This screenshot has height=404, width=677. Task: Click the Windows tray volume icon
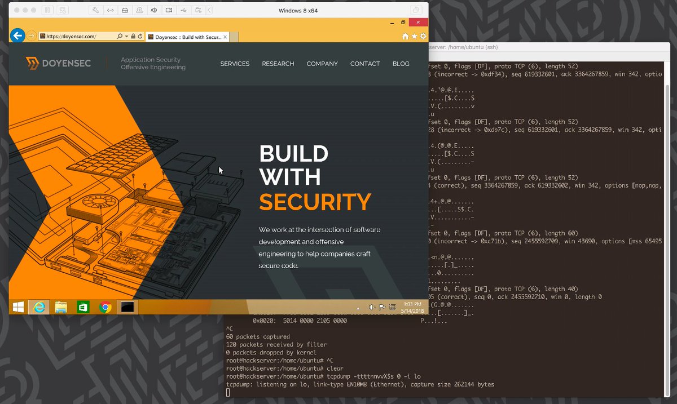coord(372,307)
